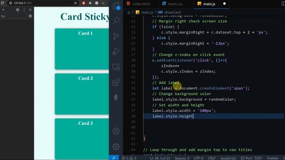Open the Run and Debug view
This screenshot has width=285, height=160.
[x=116, y=52]
